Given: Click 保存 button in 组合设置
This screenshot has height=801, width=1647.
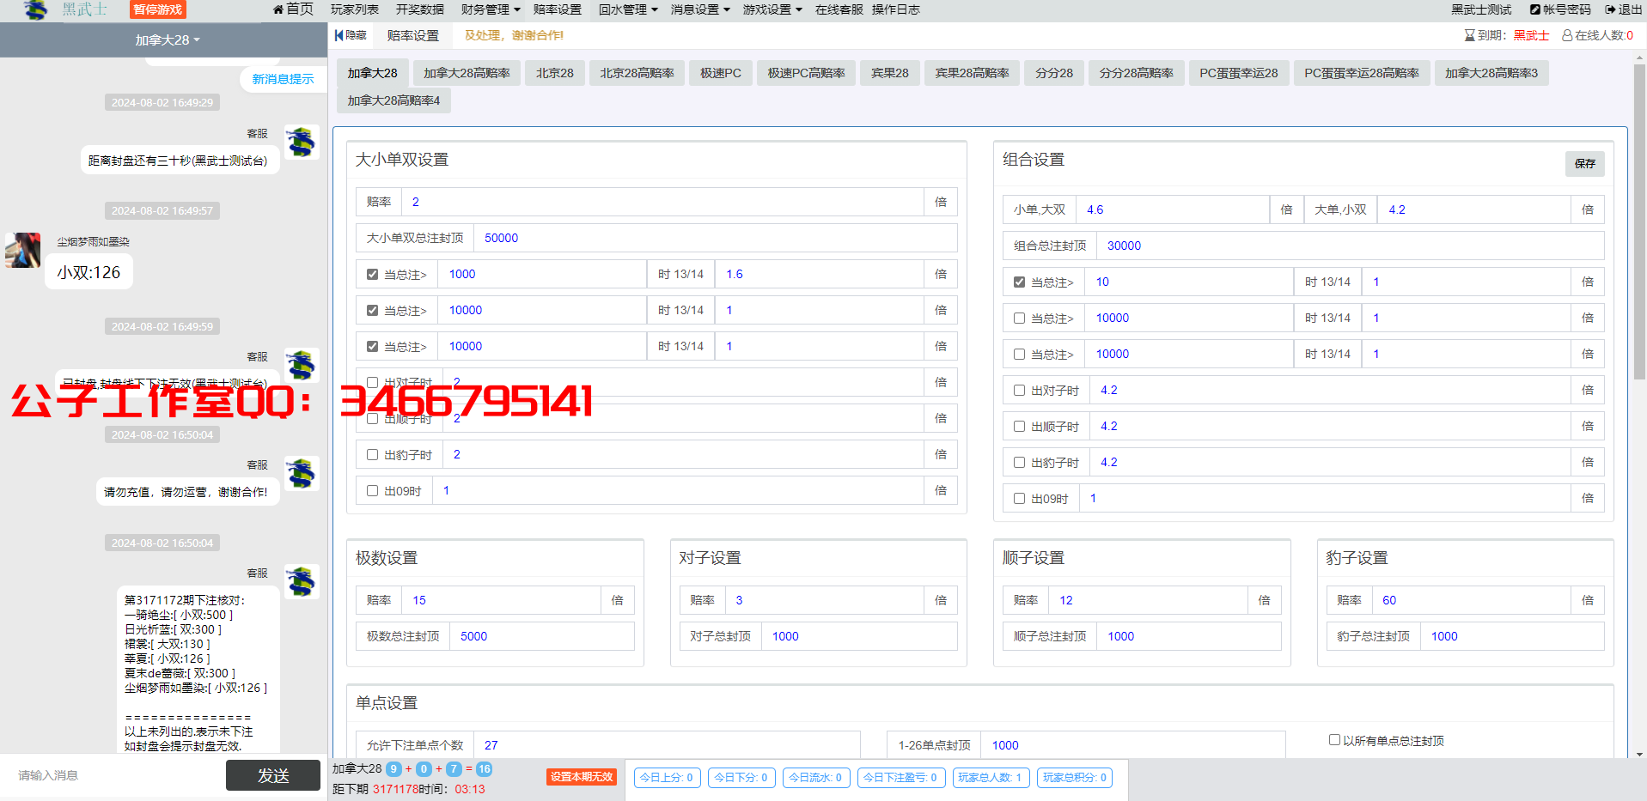Looking at the screenshot, I should [1585, 163].
